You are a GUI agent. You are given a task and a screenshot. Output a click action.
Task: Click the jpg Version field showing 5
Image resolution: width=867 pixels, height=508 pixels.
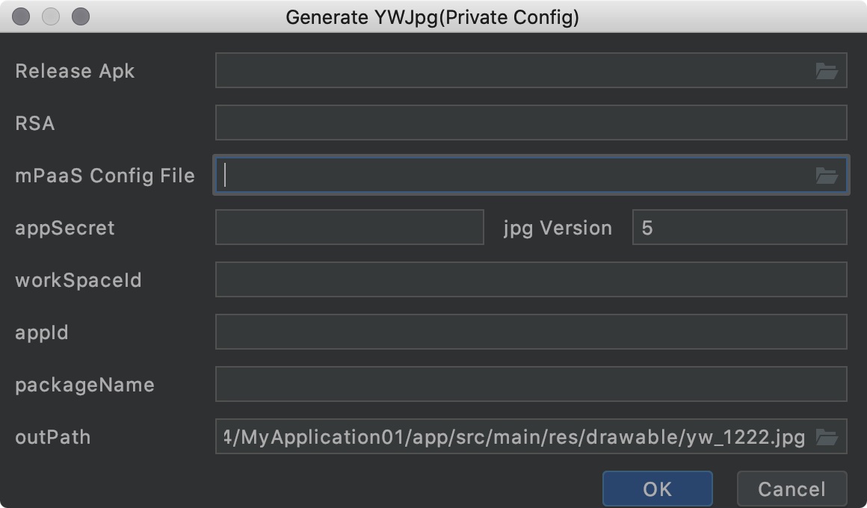[739, 226]
